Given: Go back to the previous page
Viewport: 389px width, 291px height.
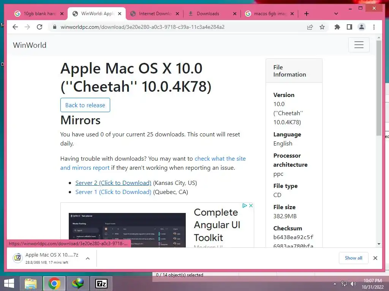Looking at the screenshot, I should [15, 27].
